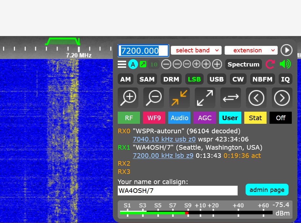The image size is (301, 223).
Task: Click the green diagonal arrow icon
Action: 143,64
